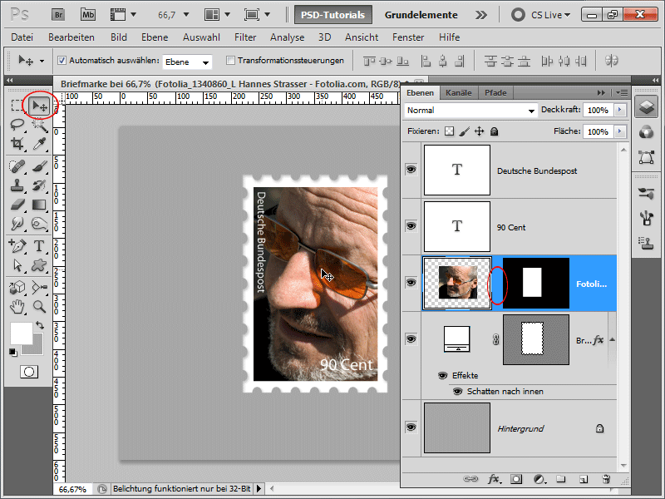Image resolution: width=665 pixels, height=499 pixels.
Task: Select the Dodge tool
Action: click(x=39, y=224)
